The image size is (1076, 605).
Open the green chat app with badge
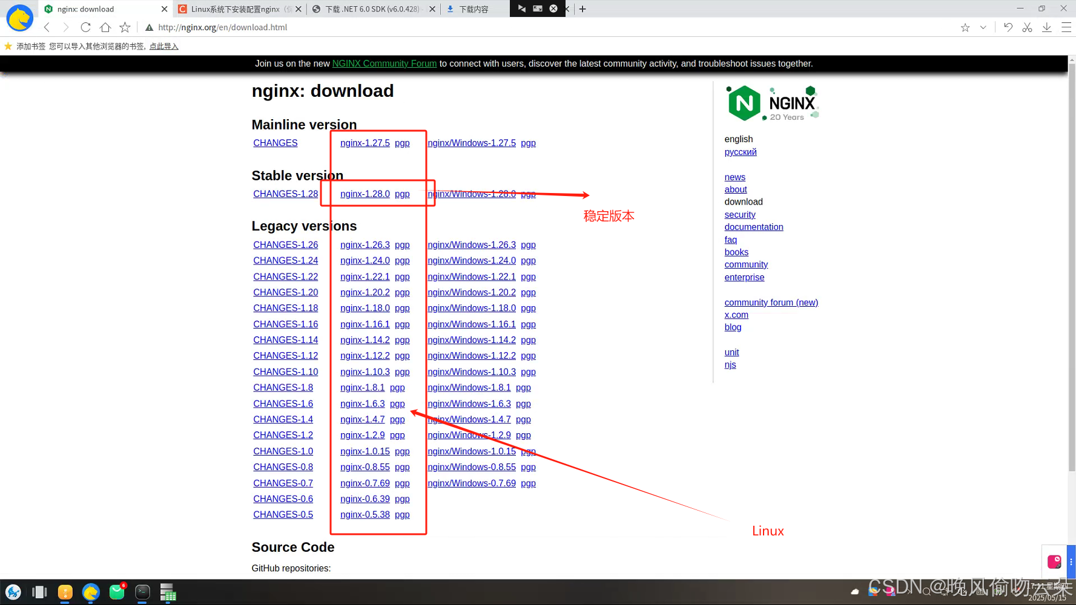pyautogui.click(x=117, y=592)
